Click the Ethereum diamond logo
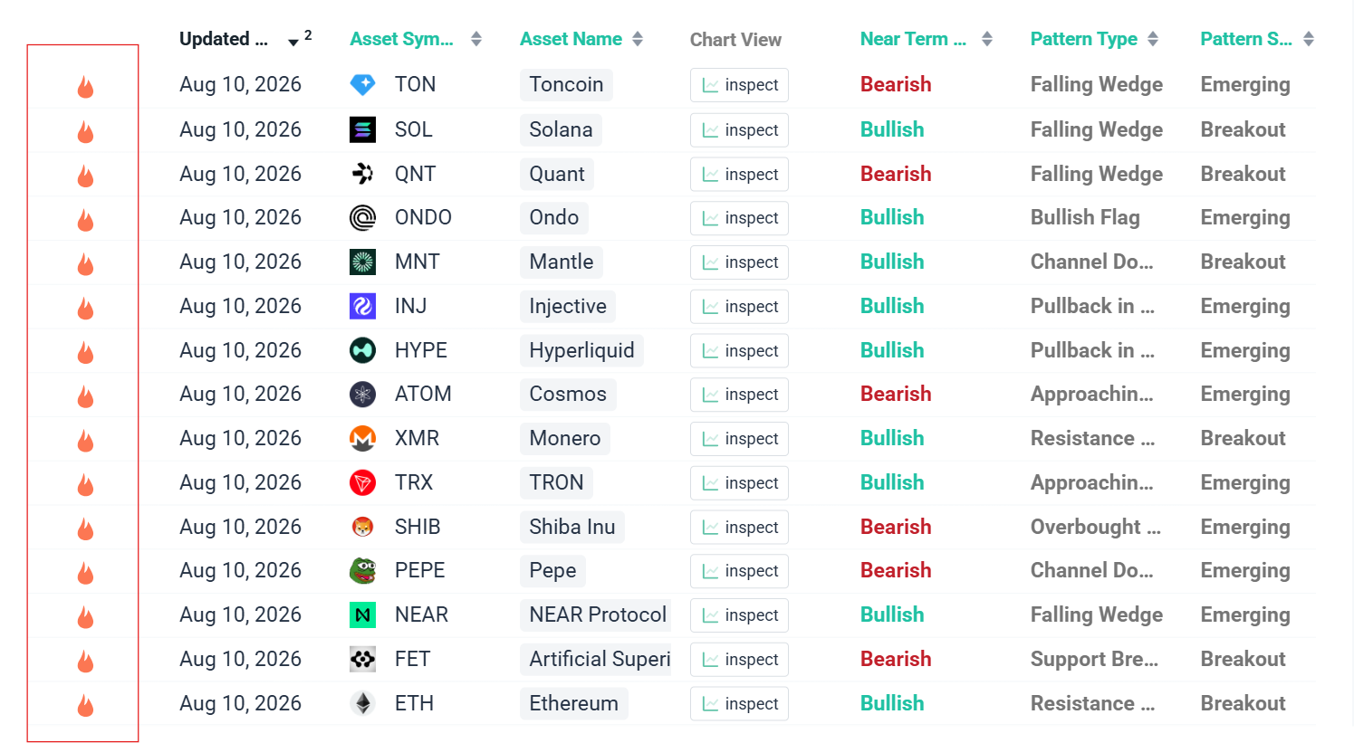 tap(362, 703)
